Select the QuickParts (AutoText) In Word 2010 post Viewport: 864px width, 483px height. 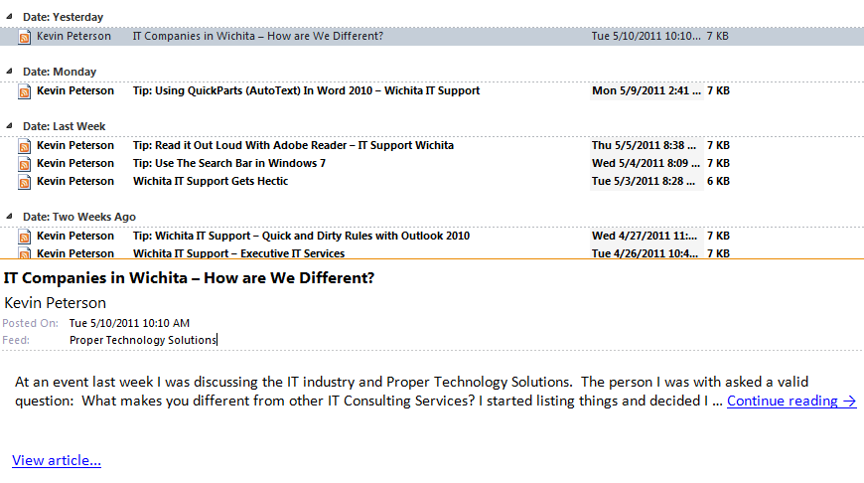pyautogui.click(x=306, y=90)
